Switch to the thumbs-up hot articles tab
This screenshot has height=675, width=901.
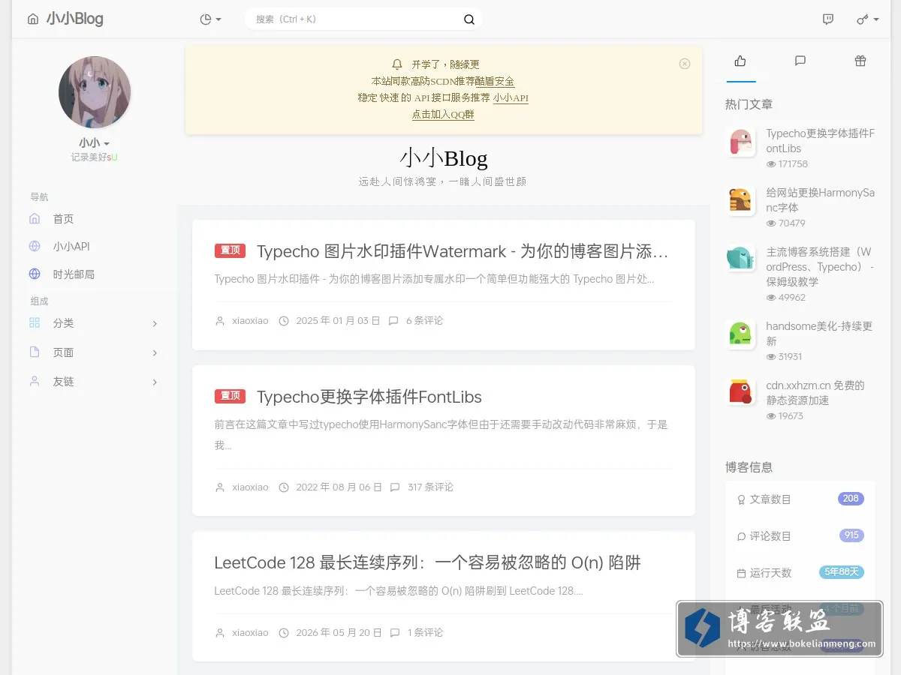[x=740, y=61]
